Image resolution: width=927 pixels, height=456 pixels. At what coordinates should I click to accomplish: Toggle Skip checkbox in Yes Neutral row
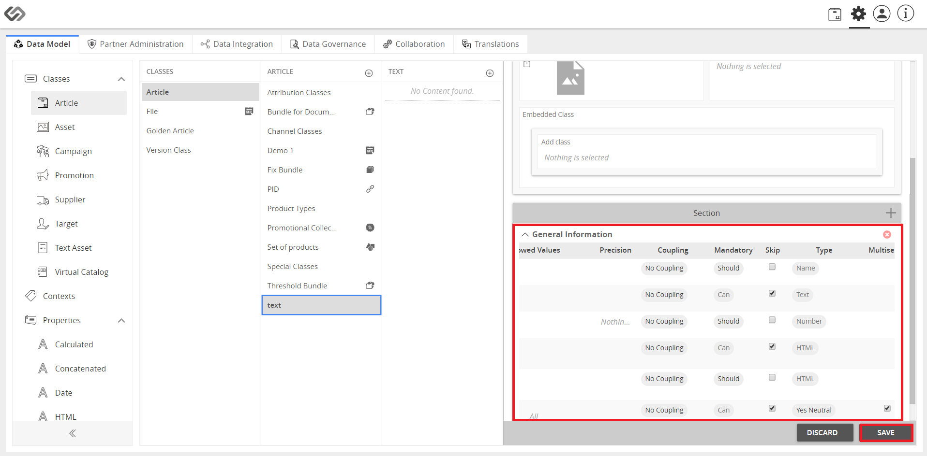(772, 408)
